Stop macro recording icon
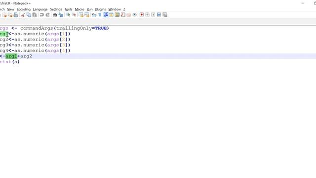316x178 pixels. (x=147, y=15)
